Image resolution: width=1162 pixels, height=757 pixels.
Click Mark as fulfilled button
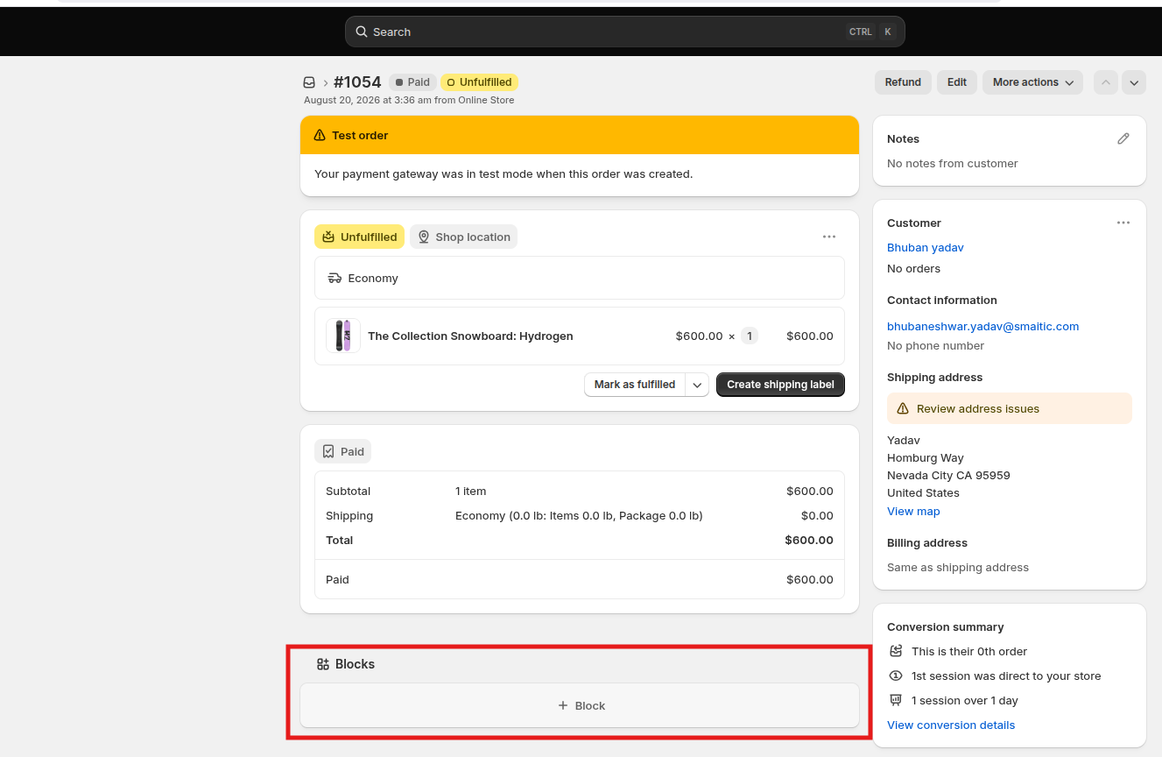pos(635,385)
